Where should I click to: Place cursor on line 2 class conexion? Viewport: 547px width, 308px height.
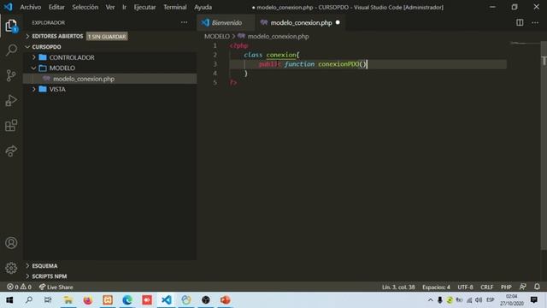pos(272,55)
